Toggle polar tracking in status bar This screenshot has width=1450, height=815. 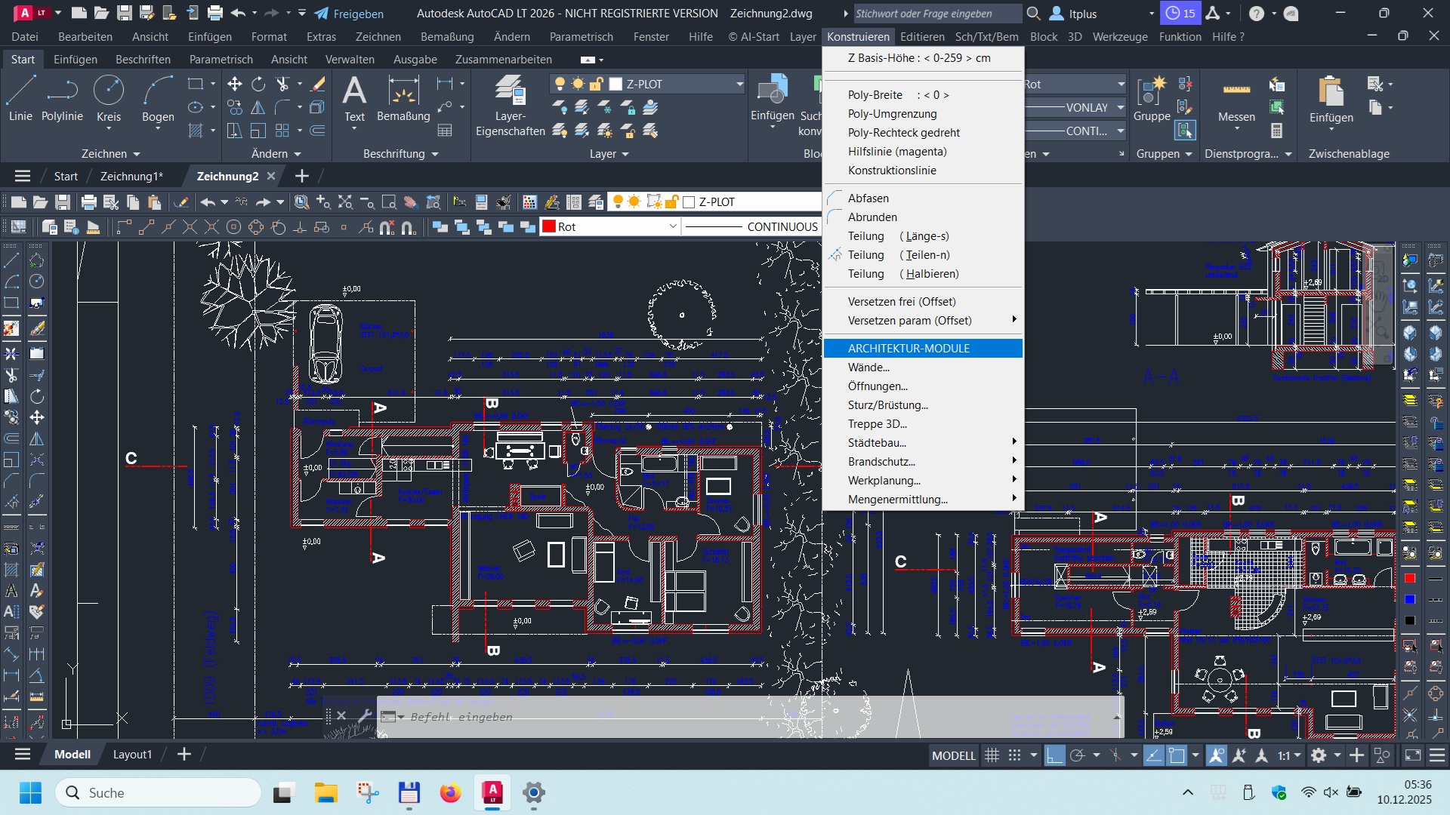pos(1078,755)
